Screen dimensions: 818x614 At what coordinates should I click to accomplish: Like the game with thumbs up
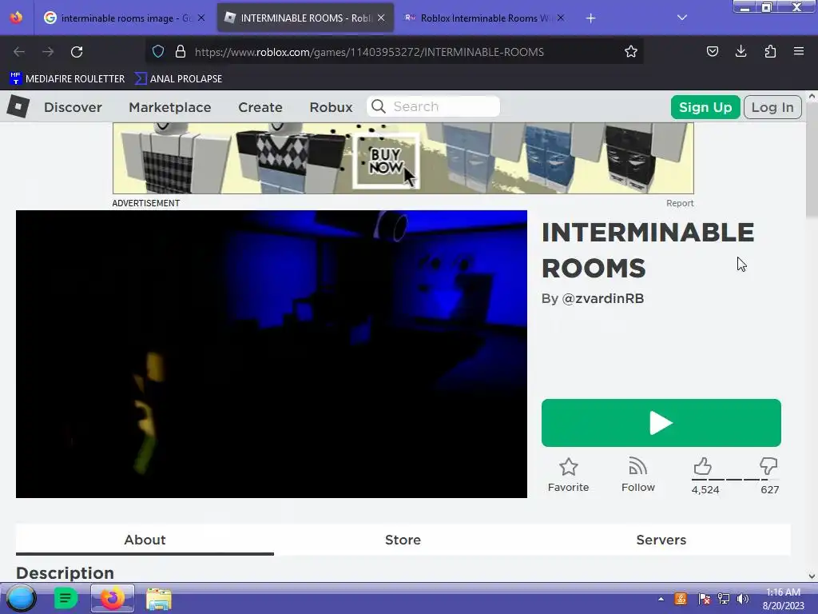point(703,466)
